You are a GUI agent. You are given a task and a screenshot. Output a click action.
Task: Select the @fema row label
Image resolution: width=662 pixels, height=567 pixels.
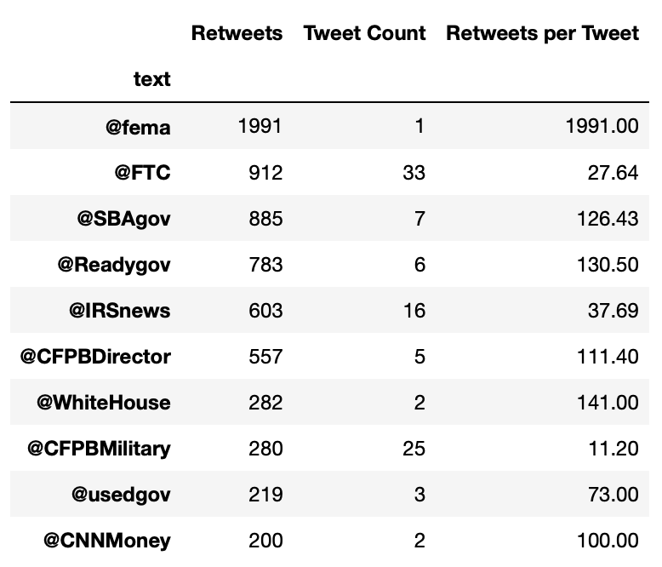138,127
